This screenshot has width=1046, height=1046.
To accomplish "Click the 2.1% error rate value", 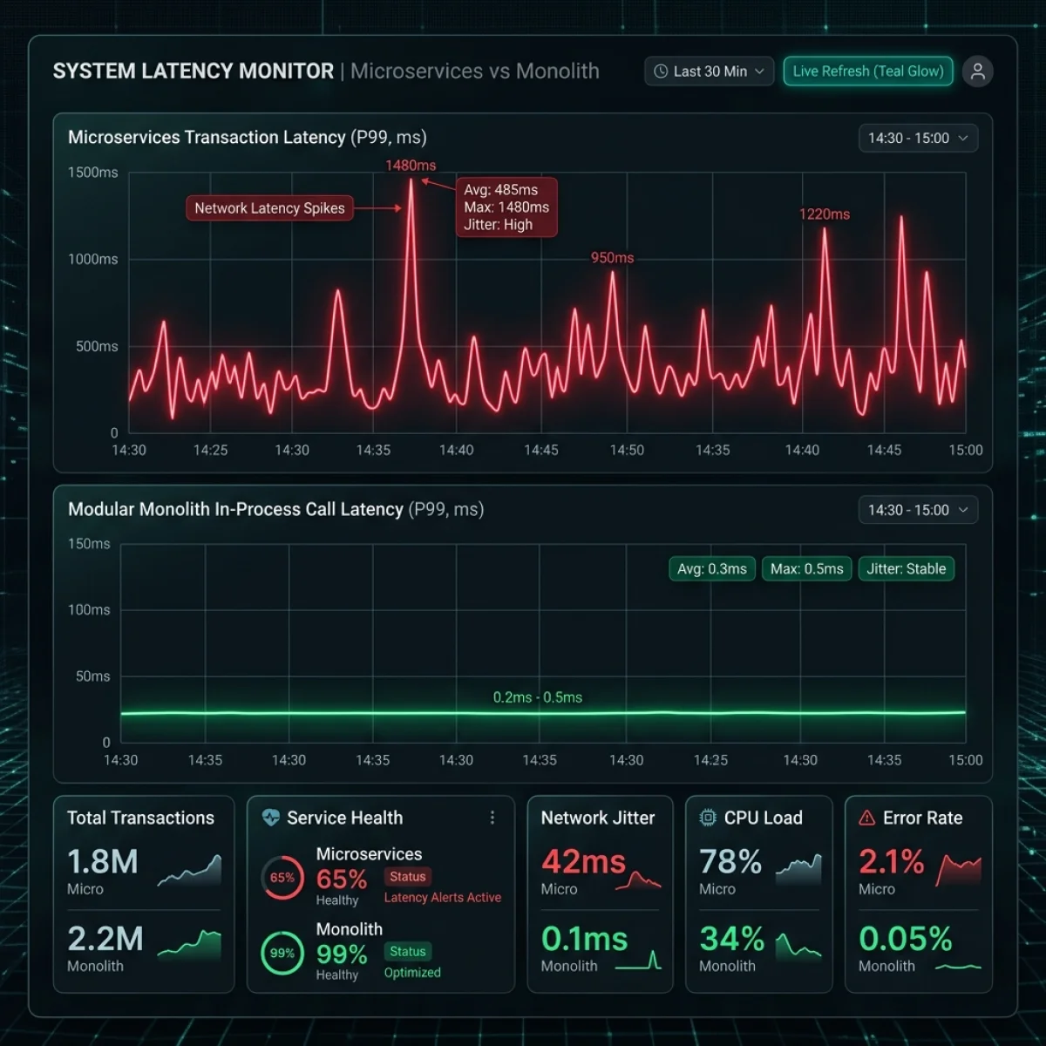I will coord(891,862).
